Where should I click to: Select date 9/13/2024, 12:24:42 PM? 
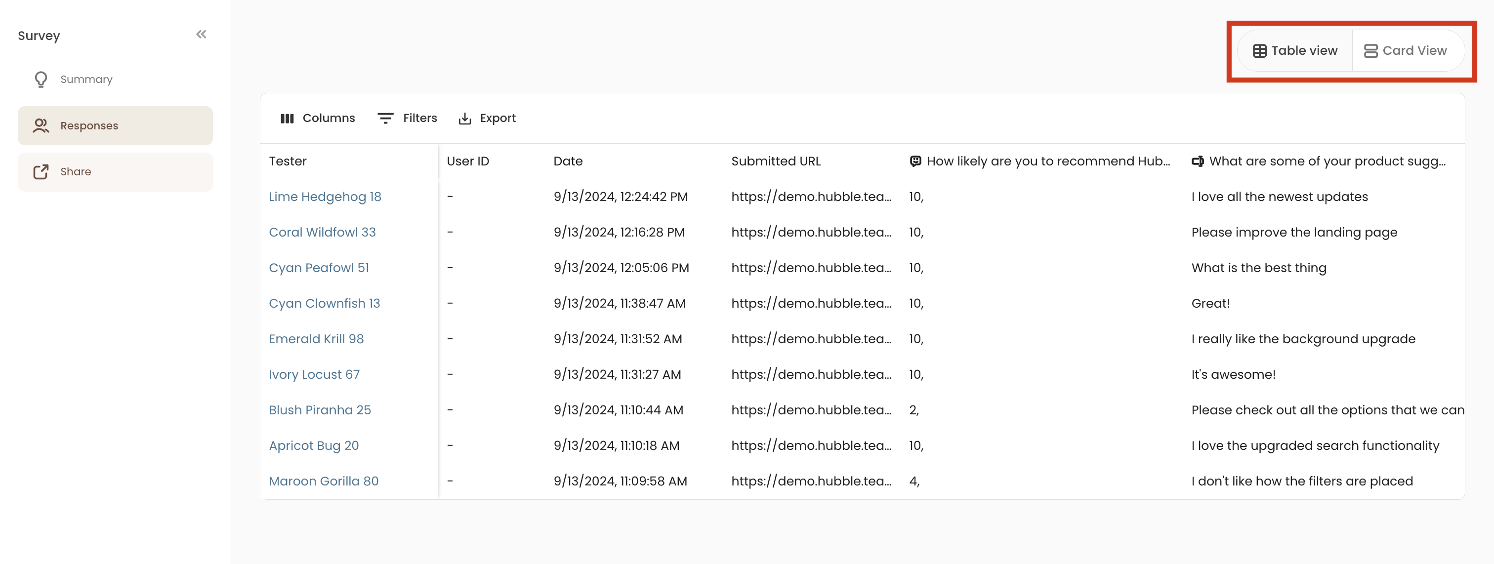pos(621,197)
